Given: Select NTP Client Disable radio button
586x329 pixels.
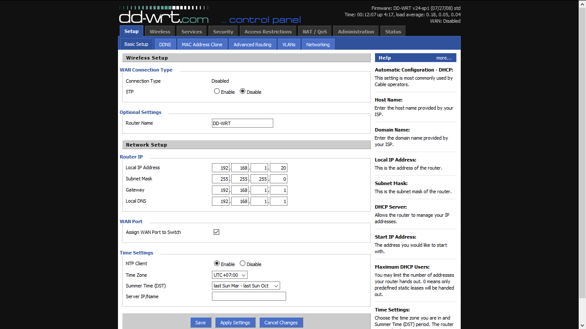Looking at the screenshot, I should 242,263.
